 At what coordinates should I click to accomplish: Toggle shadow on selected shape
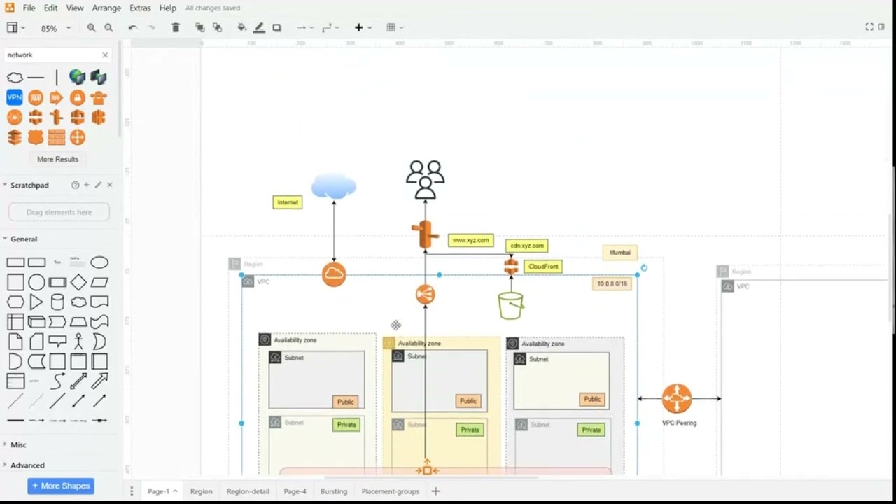point(277,28)
